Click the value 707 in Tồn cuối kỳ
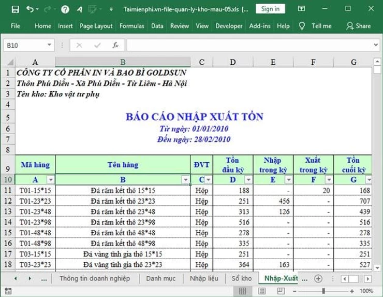Screen dimensions: 383x297 365,201
